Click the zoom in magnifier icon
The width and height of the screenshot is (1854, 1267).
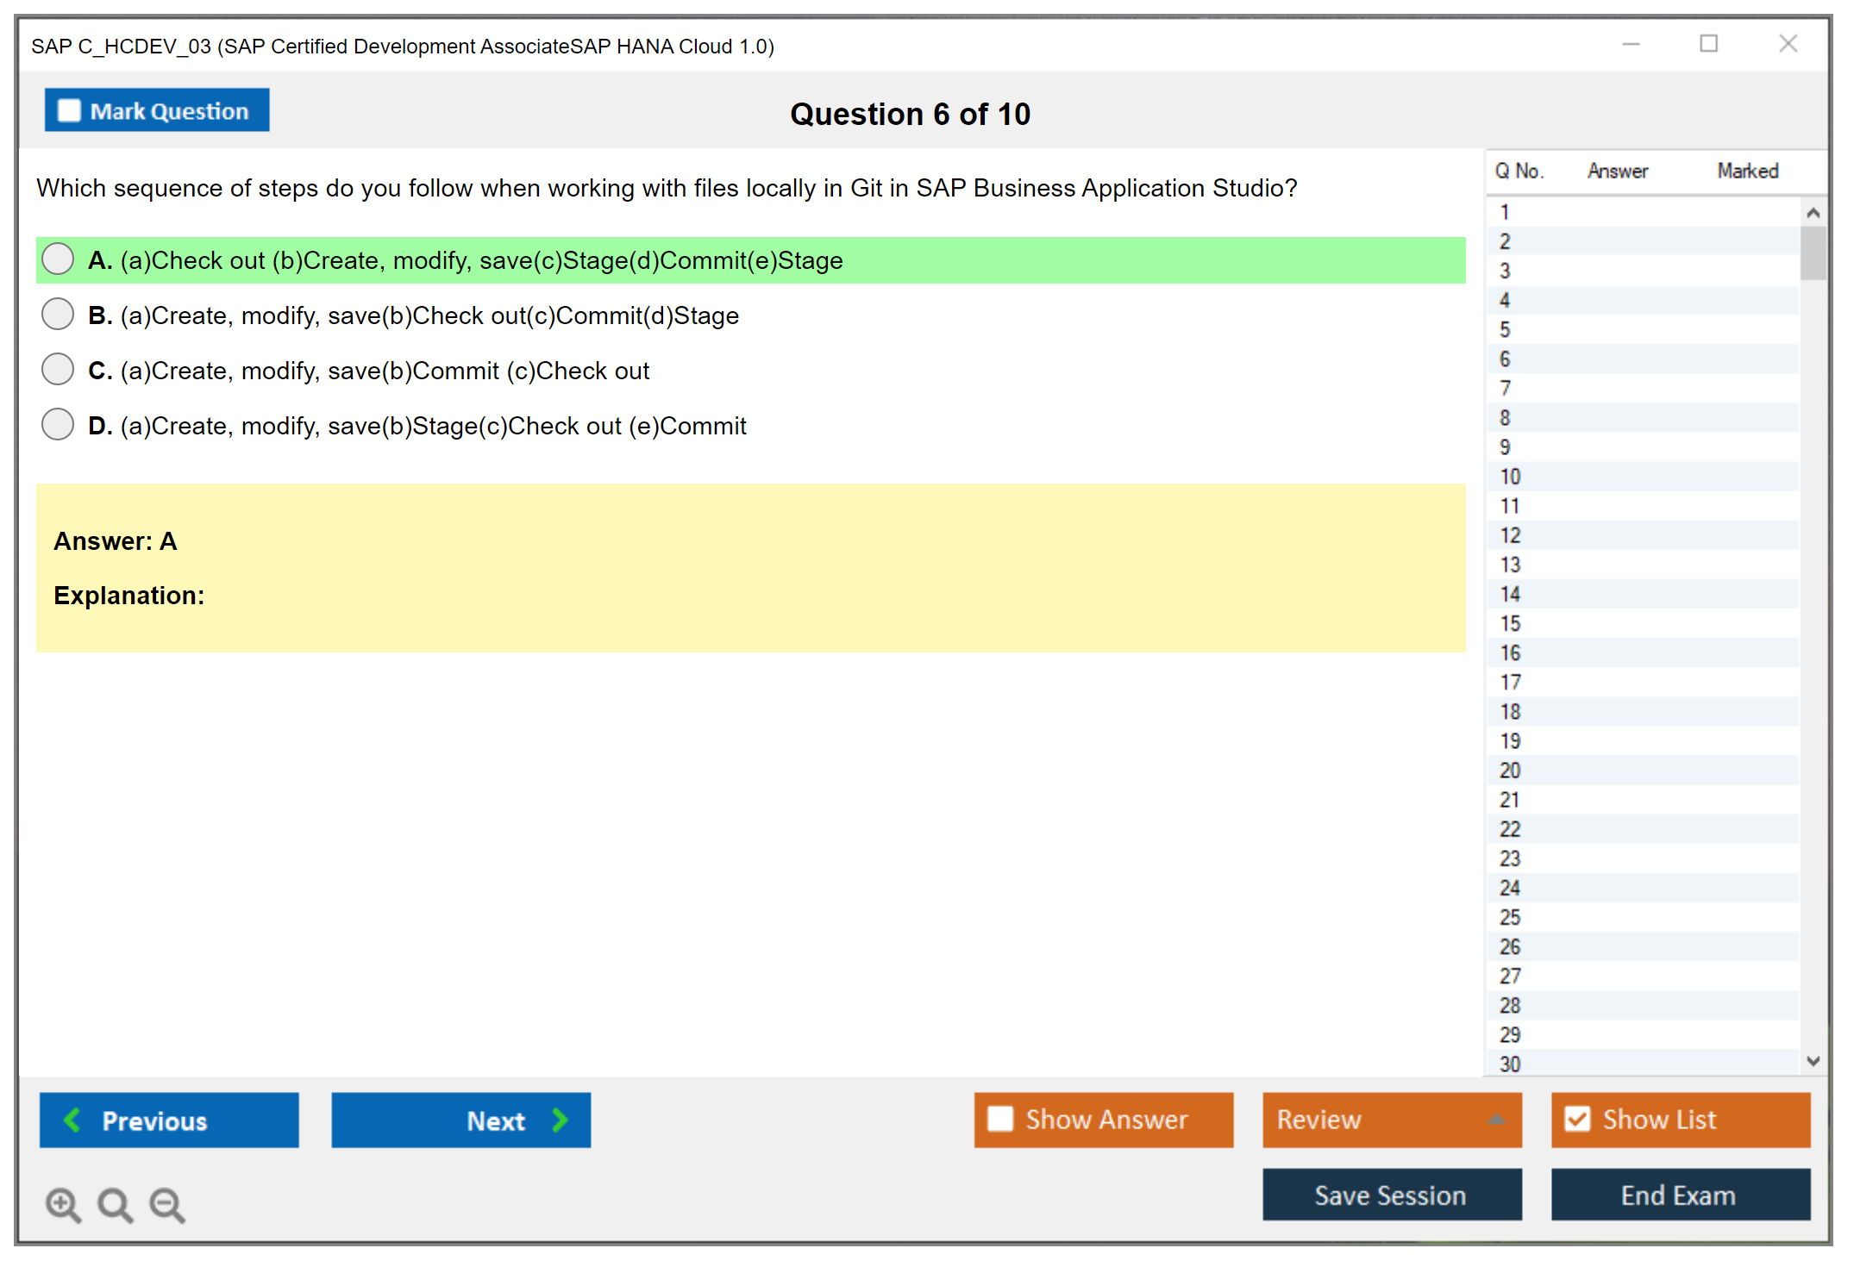[x=63, y=1204]
